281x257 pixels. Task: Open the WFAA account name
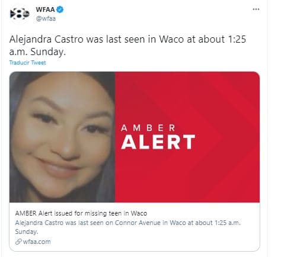[x=45, y=9]
